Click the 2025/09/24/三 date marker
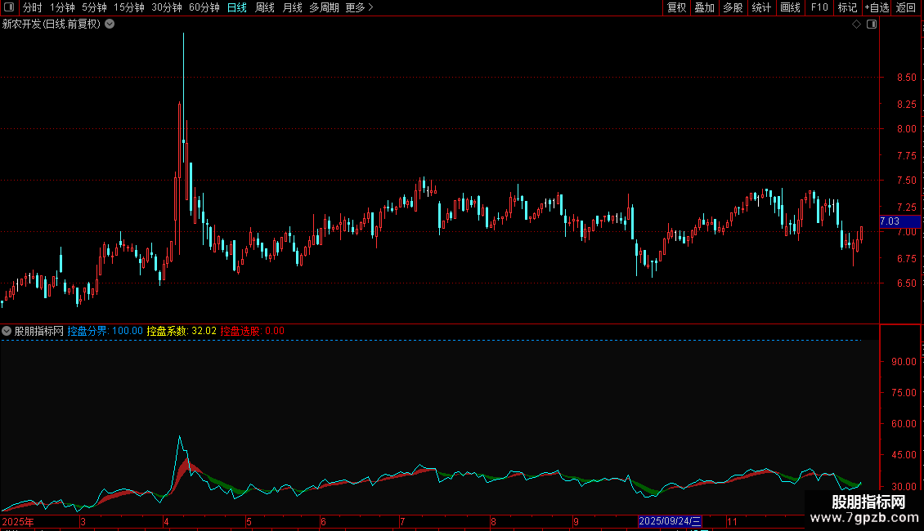924x531 pixels. [670, 521]
